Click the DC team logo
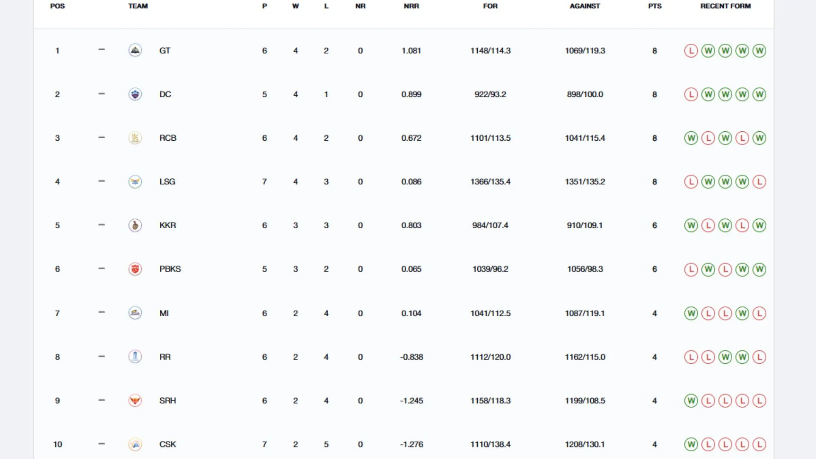 tap(135, 94)
